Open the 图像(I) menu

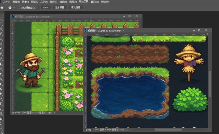click(x=26, y=2)
